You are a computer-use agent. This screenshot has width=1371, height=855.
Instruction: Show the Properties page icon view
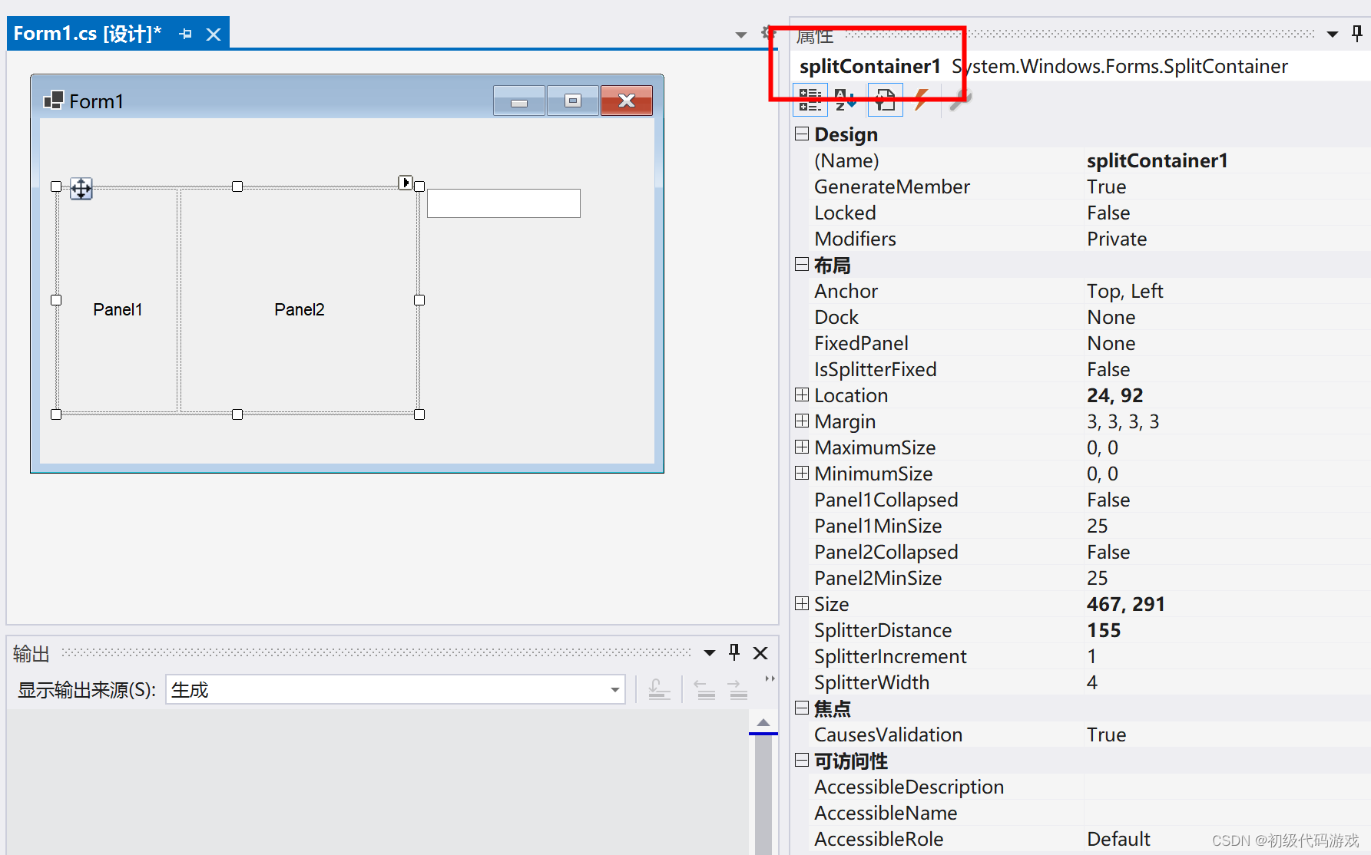tap(885, 100)
